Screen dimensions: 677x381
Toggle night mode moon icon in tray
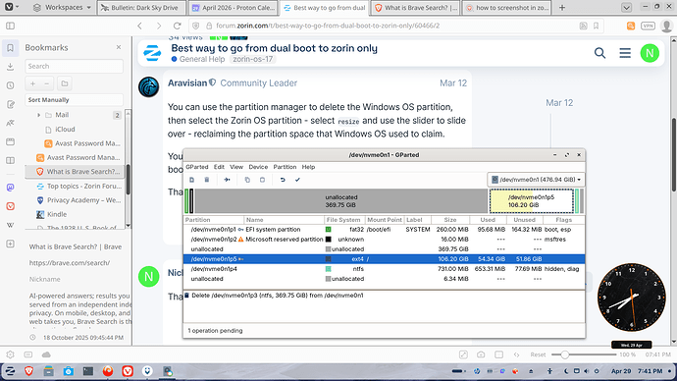pyautogui.click(x=566, y=371)
